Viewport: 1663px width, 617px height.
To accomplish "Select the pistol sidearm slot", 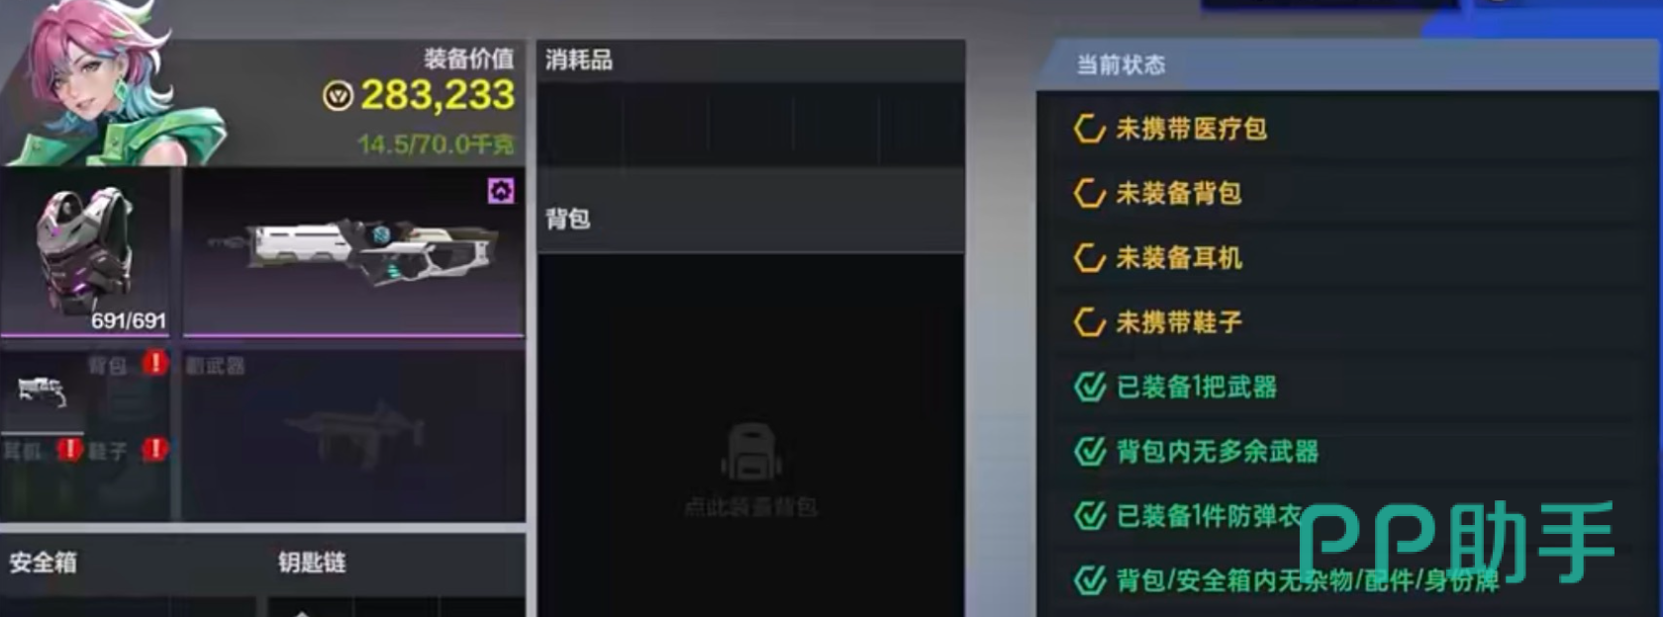I will pos(42,392).
